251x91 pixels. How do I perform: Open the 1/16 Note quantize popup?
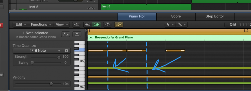pos(38,51)
